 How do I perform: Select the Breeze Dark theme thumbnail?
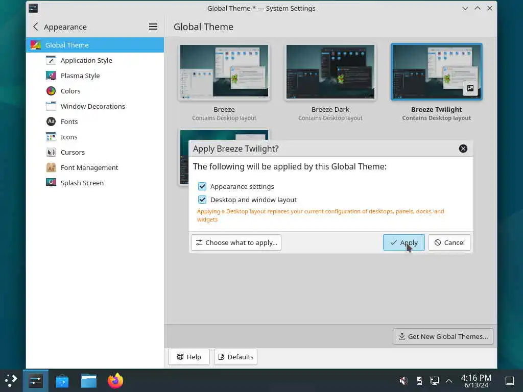click(x=330, y=71)
